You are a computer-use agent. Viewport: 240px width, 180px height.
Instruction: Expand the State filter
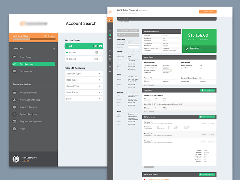point(84,99)
